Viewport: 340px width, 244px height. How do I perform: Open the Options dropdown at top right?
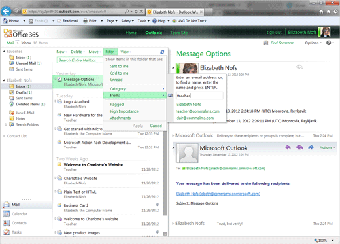click(313, 43)
